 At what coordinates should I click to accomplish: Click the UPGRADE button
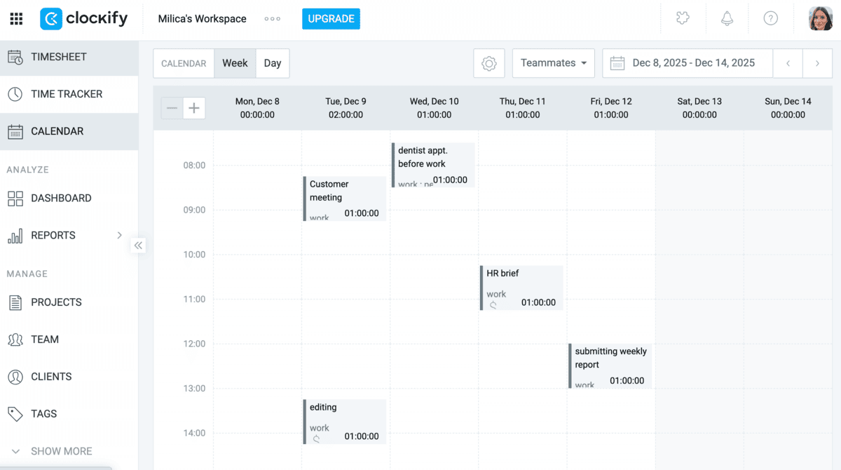[331, 19]
